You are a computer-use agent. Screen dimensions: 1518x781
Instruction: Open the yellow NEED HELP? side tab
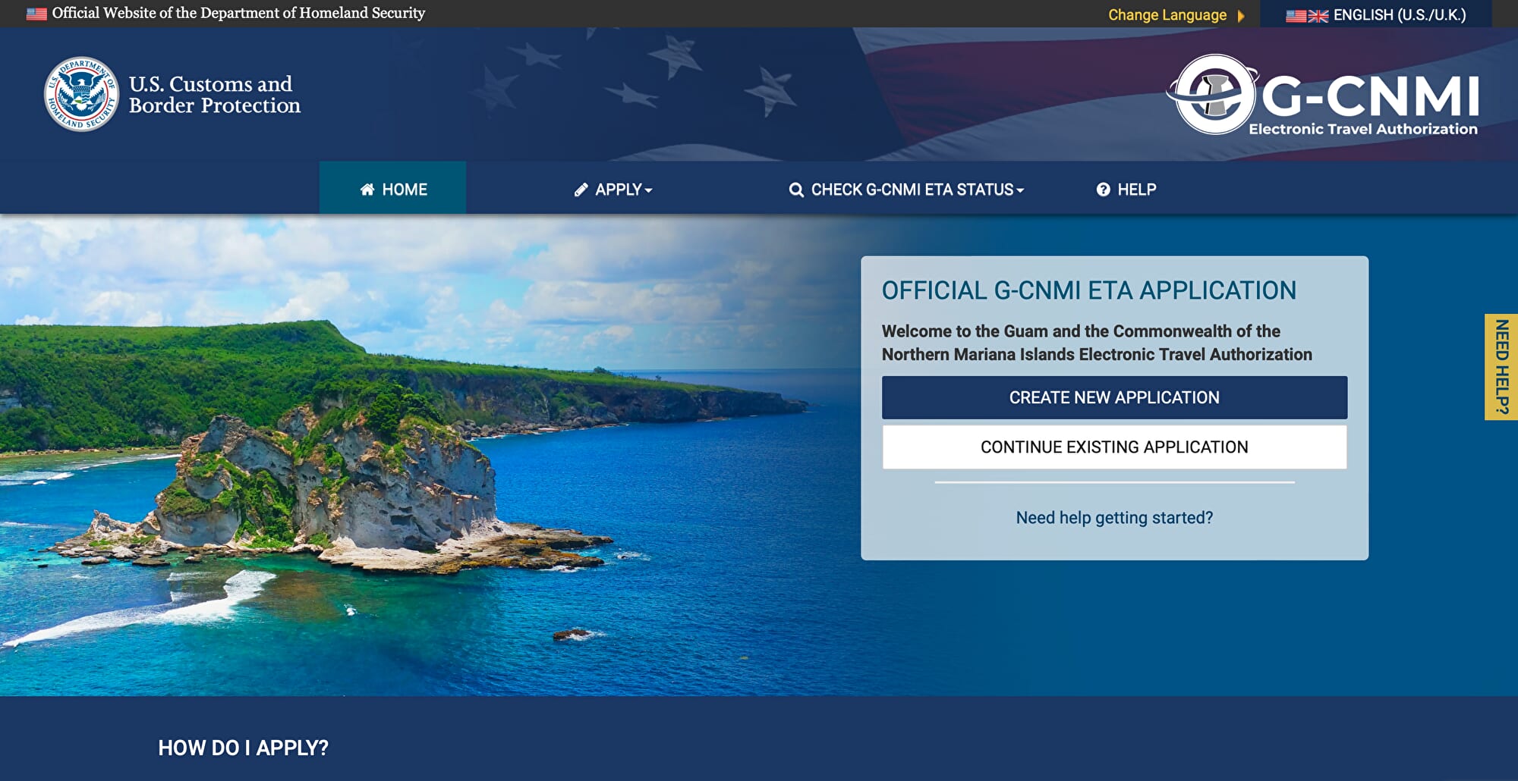[1501, 367]
